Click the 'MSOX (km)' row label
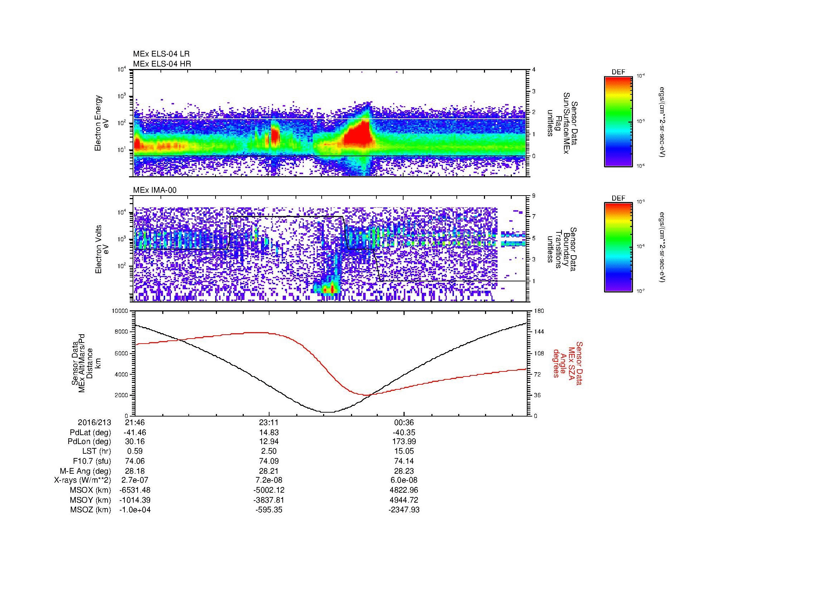This screenshot has width=836, height=591. (x=91, y=490)
